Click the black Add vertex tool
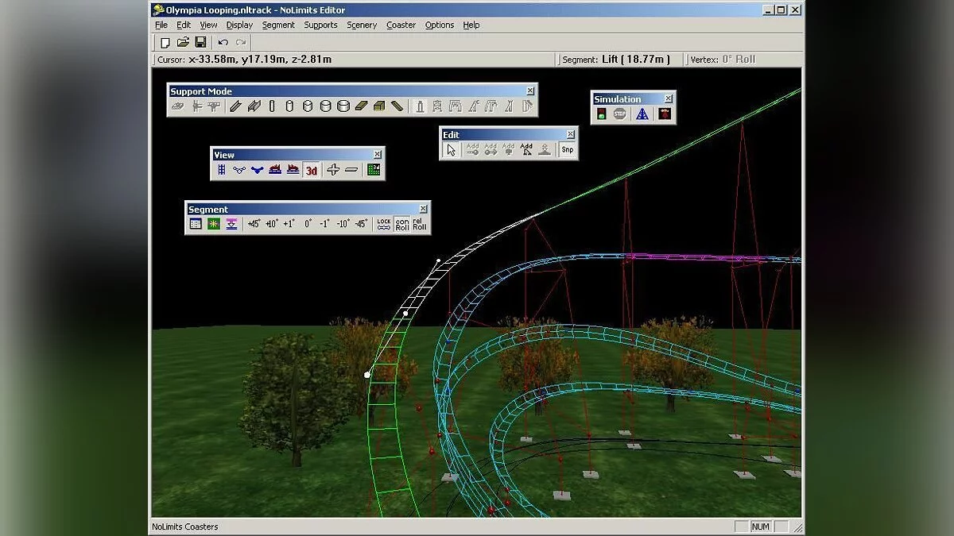The height and width of the screenshot is (536, 954). tap(526, 149)
